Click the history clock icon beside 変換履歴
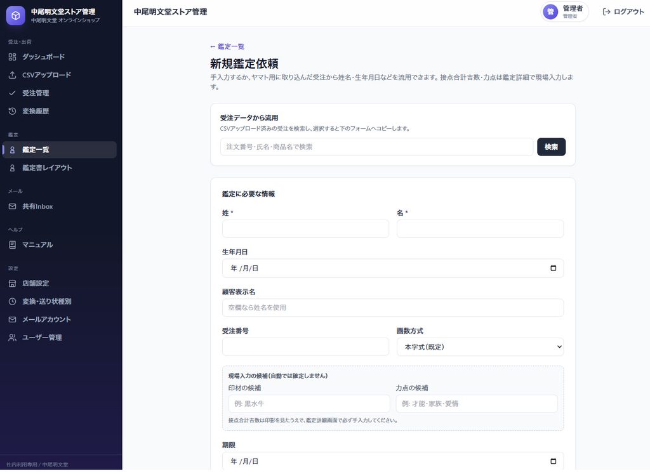The width and height of the screenshot is (650, 474). click(x=13, y=111)
